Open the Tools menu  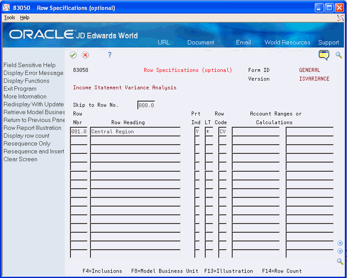(10, 17)
